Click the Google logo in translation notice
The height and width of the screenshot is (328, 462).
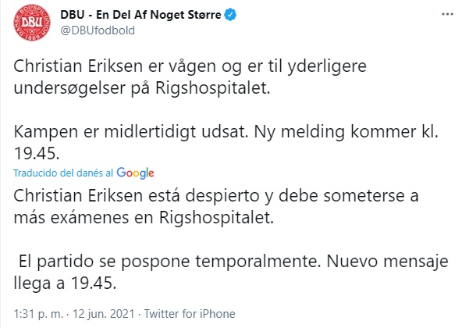tap(135, 173)
